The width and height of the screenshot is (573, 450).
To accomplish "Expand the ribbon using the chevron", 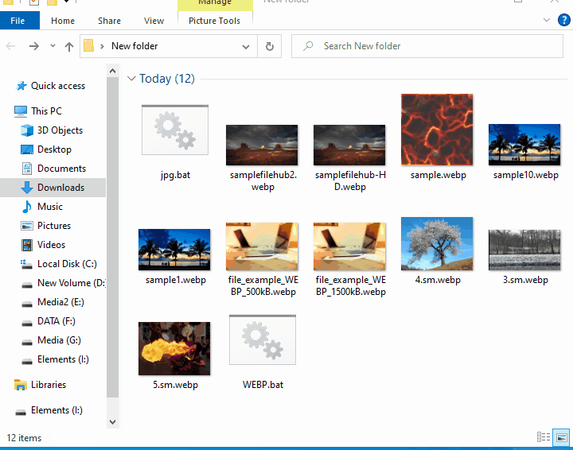I will tap(548, 21).
